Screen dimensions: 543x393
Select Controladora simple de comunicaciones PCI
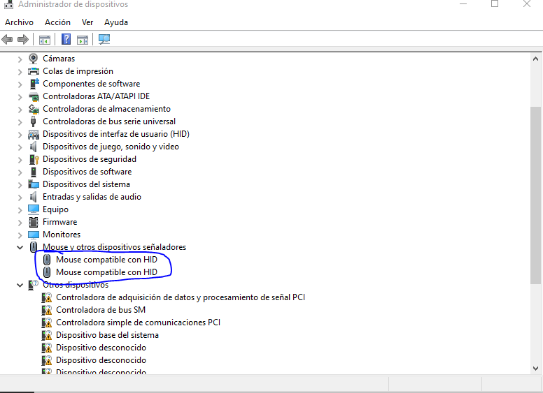pyautogui.click(x=138, y=322)
